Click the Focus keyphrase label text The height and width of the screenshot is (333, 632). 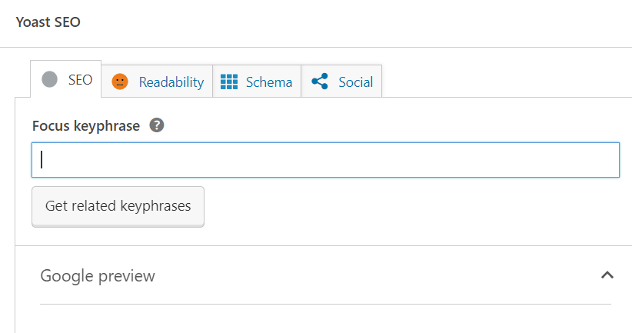(86, 125)
